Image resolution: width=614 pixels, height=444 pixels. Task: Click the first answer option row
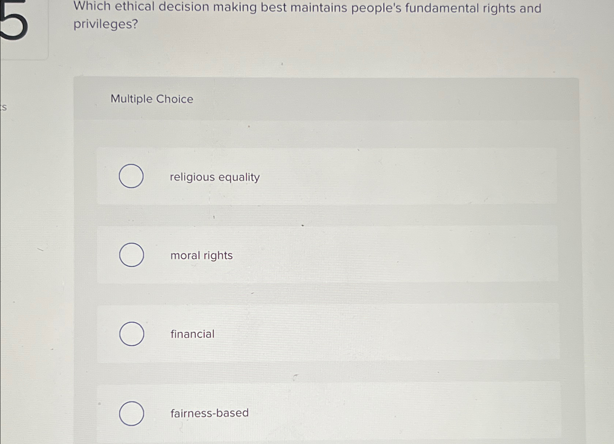tap(328, 176)
